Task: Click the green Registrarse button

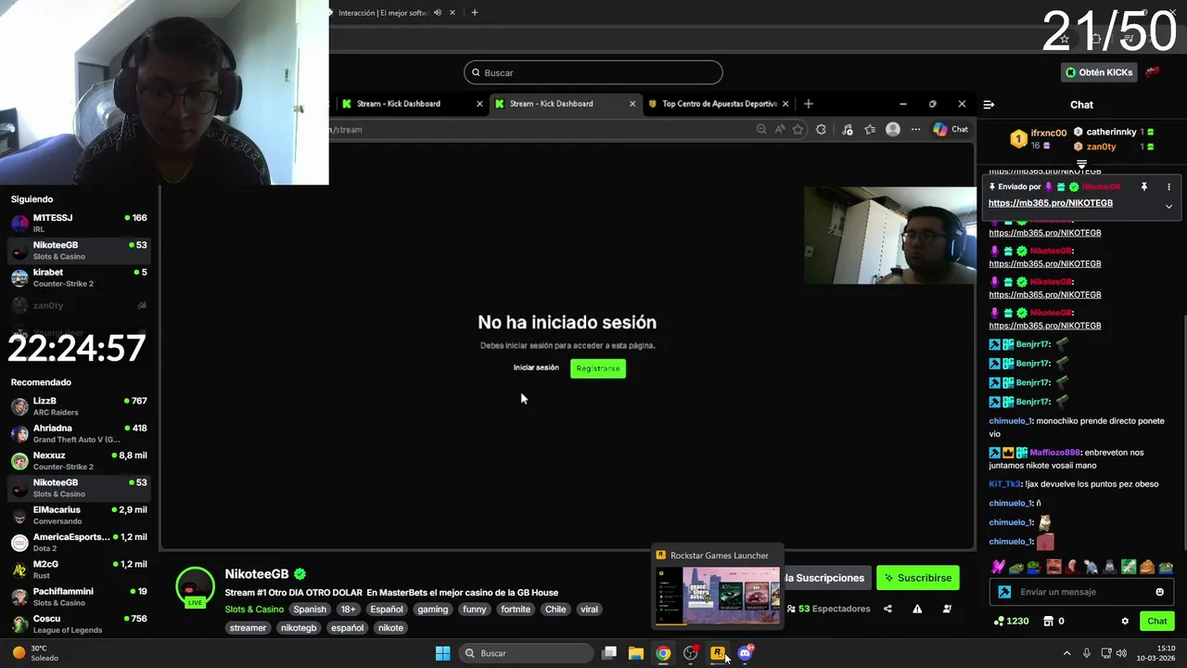Action: (598, 368)
